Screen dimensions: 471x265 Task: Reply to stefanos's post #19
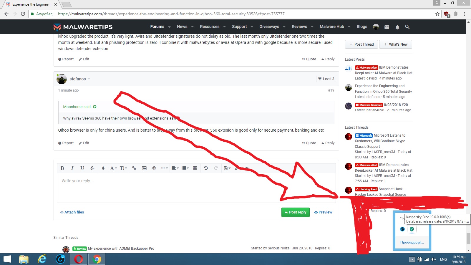tap(328, 143)
